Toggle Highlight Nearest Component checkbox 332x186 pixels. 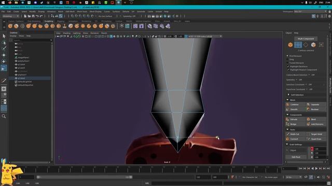(x=288, y=70)
